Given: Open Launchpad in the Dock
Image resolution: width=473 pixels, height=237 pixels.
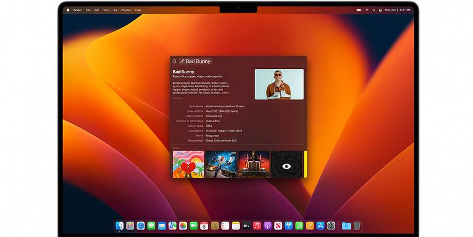Looking at the screenshot, I should pos(130,226).
